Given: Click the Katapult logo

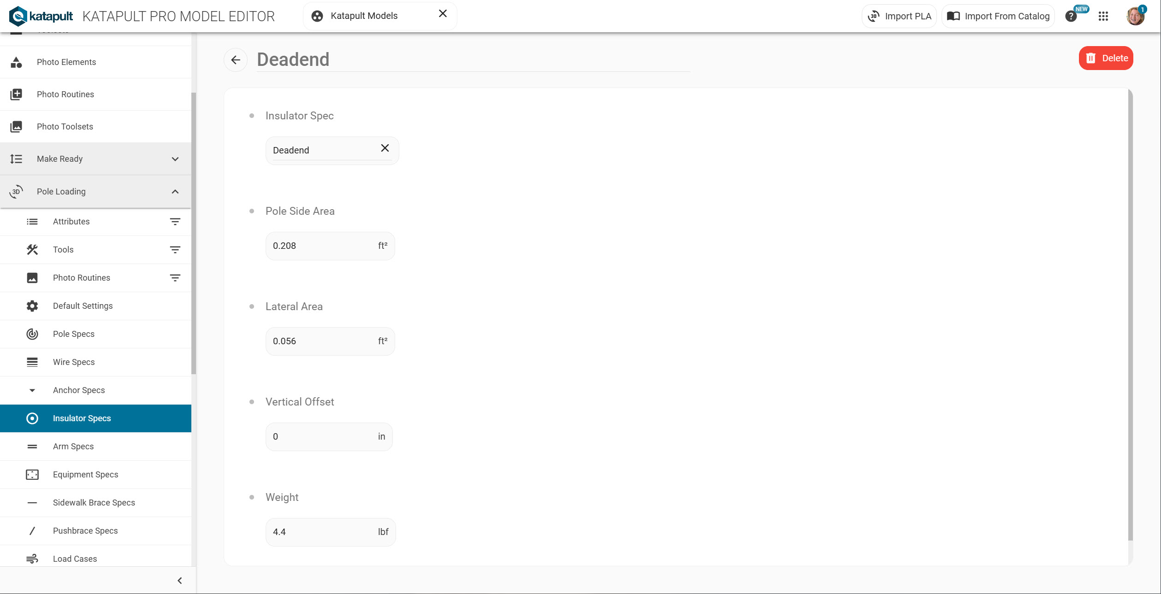Looking at the screenshot, I should point(41,16).
